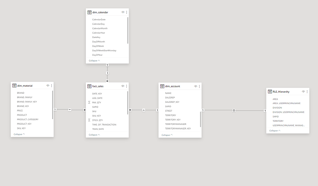Click the table icon on fact_sales header

[x=89, y=86]
